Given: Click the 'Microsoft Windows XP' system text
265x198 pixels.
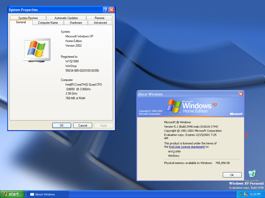Looking at the screenshot, I should [x=79, y=36].
